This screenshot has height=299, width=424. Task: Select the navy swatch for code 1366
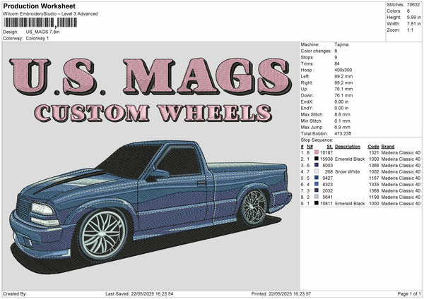tap(317, 165)
